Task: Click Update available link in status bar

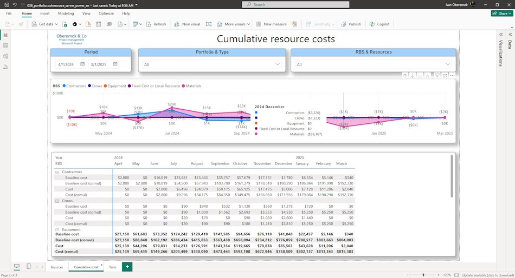Action: [488, 275]
